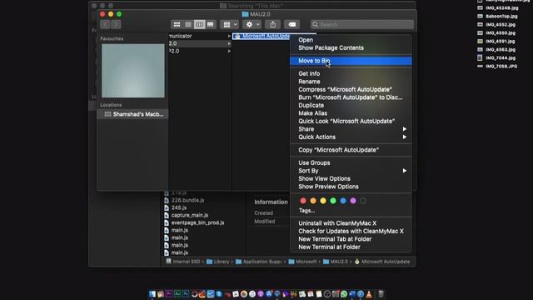Open Finder from the Dock
The width and height of the screenshot is (533, 300).
coord(152,294)
